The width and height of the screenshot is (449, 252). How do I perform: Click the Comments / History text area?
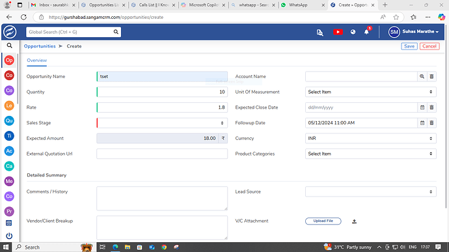162,199
